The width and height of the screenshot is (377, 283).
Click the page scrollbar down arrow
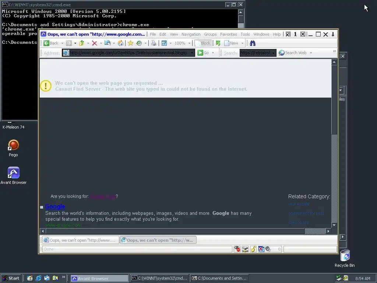click(x=334, y=225)
